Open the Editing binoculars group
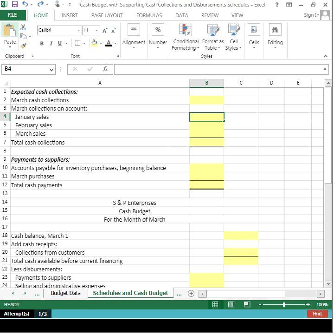The width and height of the screenshot is (334, 335). point(275,36)
